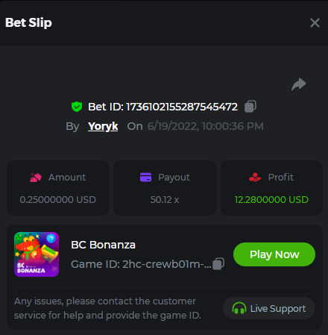Image resolution: width=328 pixels, height=335 pixels.
Task: Click the share arrow icon
Action: click(299, 84)
